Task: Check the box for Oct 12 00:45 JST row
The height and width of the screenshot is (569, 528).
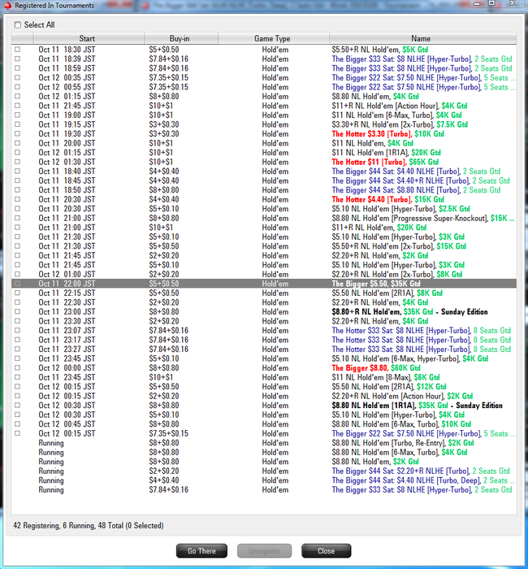Action: 17,424
